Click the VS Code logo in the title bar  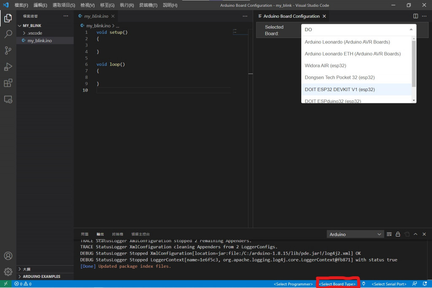tap(6, 5)
